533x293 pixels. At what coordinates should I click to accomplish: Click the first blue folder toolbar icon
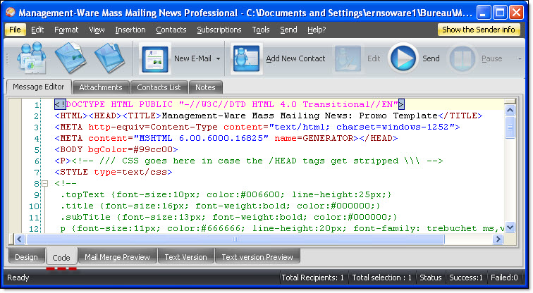point(71,58)
